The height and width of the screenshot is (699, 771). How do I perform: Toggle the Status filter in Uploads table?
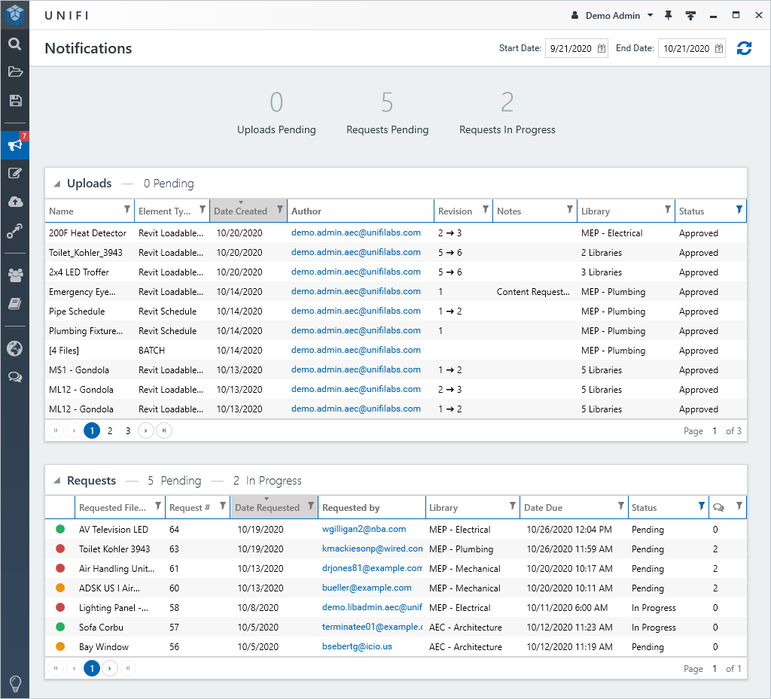tap(739, 210)
